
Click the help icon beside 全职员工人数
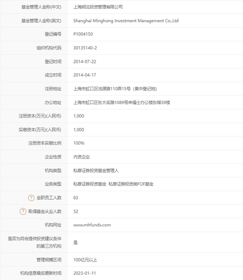[31, 198]
